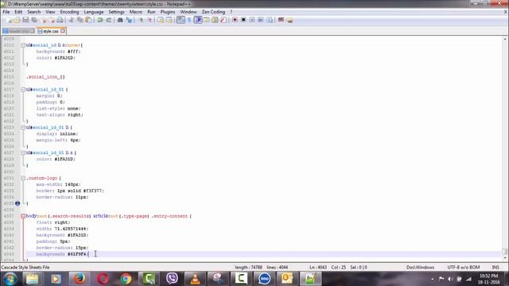Collapse fold at line 4023 block

point(23,127)
